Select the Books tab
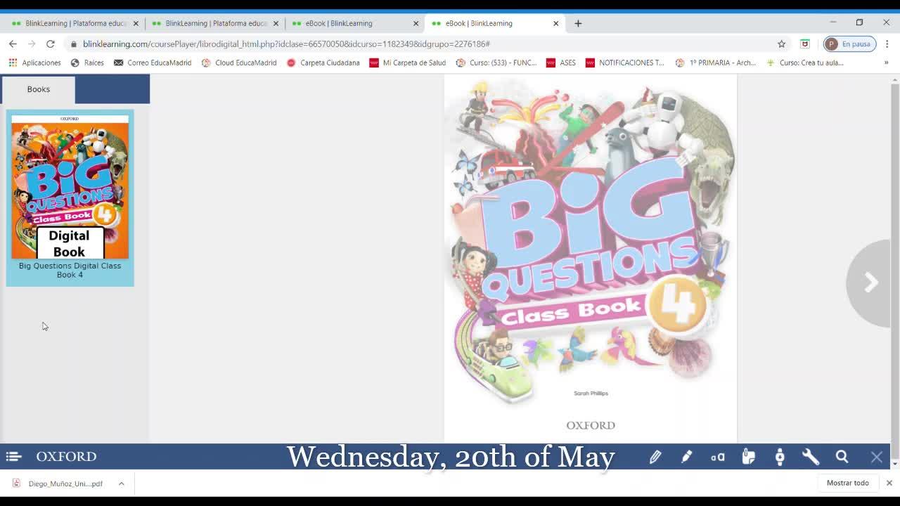This screenshot has width=900, height=506. pyautogui.click(x=39, y=89)
